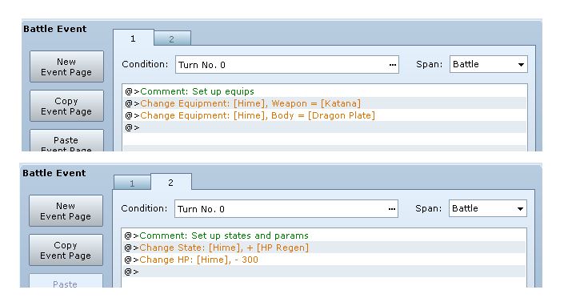Select tab 1 in upper panel
The width and height of the screenshot is (572, 306).
tap(133, 38)
